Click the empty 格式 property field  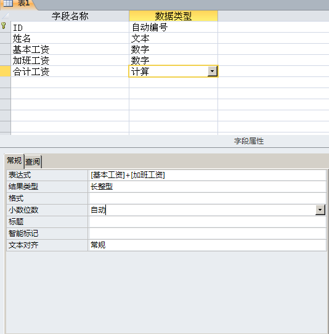tap(207, 198)
